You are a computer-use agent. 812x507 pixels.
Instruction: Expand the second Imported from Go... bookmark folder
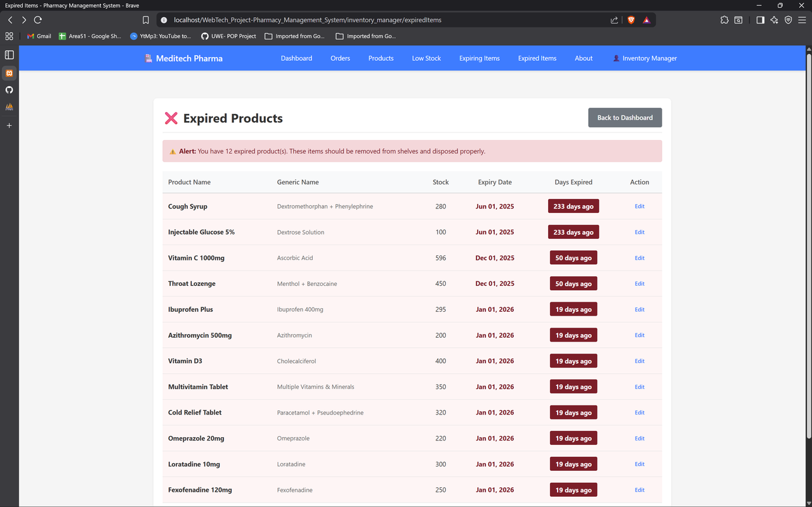click(366, 36)
